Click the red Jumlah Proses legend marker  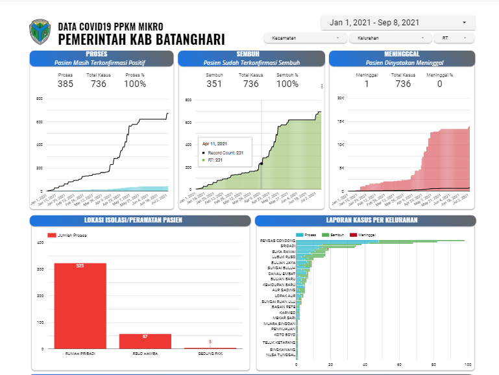click(x=52, y=235)
